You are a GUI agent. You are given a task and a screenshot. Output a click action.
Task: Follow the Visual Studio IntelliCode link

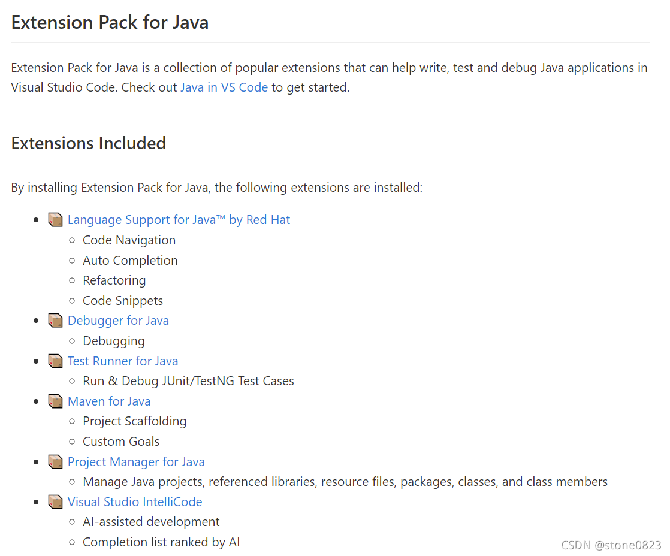coord(135,502)
